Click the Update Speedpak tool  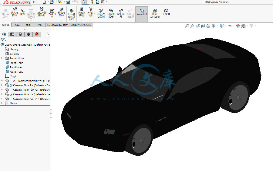(155, 13)
